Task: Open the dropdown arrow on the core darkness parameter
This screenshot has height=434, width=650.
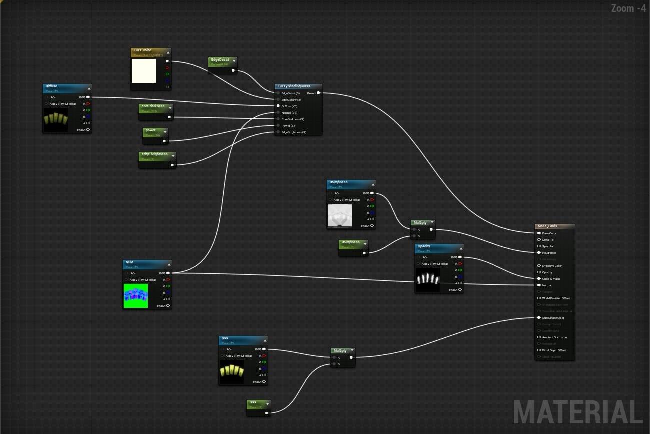Action: 170,107
